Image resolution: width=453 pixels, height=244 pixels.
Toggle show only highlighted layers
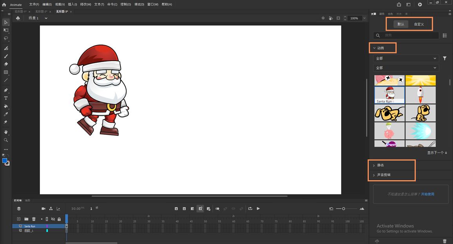[x=42, y=219]
